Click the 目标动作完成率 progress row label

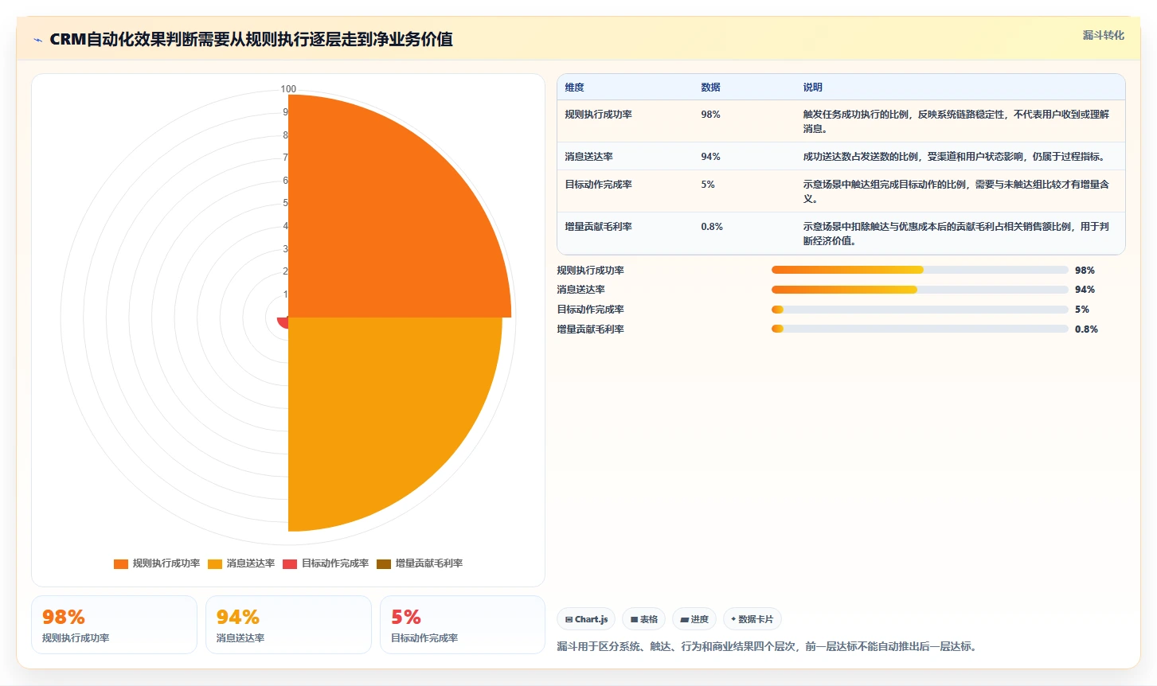coord(591,310)
